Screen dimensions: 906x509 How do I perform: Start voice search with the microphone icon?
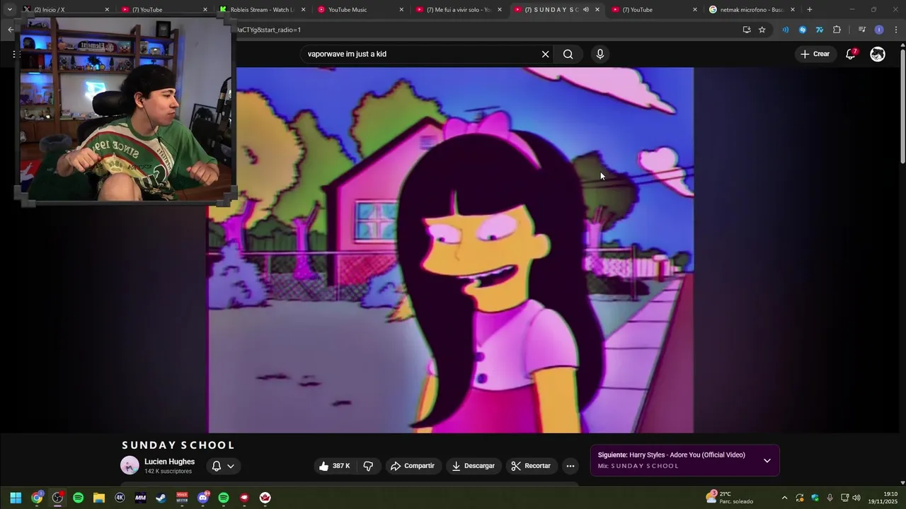600,54
